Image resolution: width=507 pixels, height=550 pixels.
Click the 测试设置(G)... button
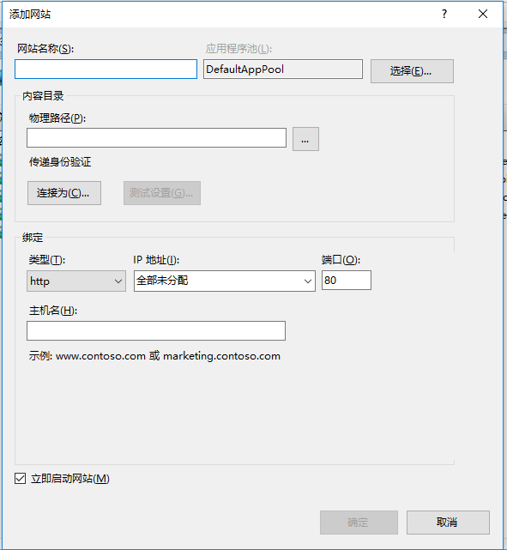tap(162, 193)
